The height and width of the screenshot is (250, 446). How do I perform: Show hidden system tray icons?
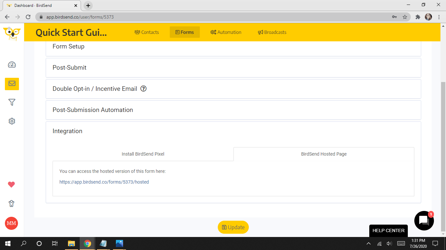coord(369,243)
